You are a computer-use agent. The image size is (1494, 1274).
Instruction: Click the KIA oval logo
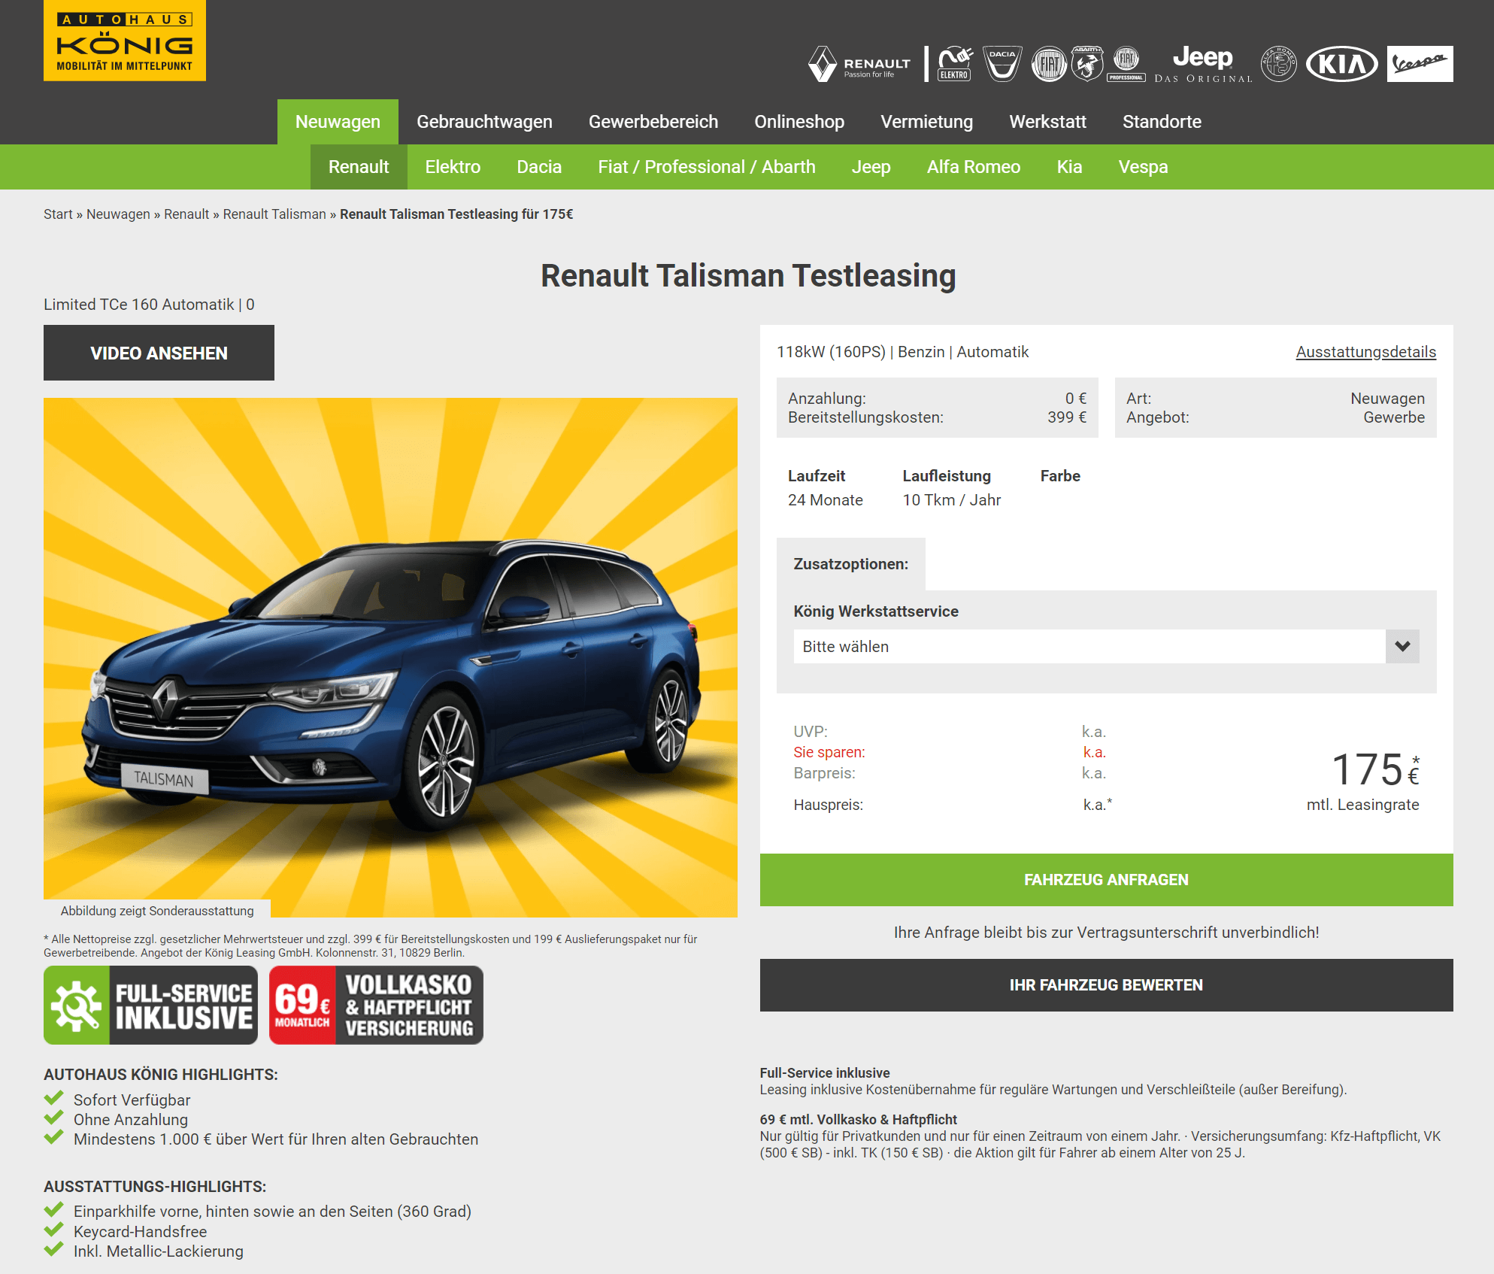[1342, 64]
